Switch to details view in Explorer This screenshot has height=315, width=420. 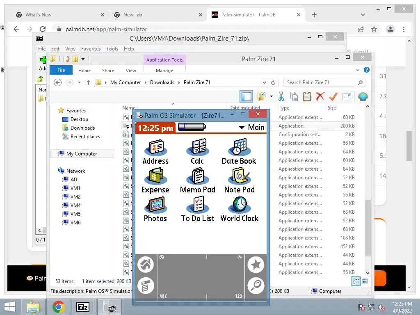pos(356,281)
